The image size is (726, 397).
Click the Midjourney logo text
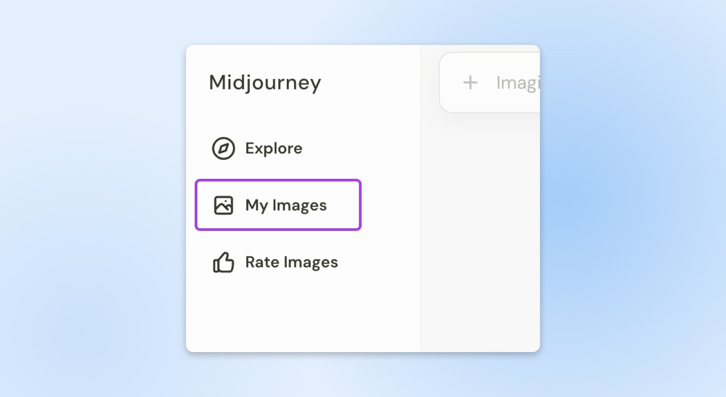265,83
